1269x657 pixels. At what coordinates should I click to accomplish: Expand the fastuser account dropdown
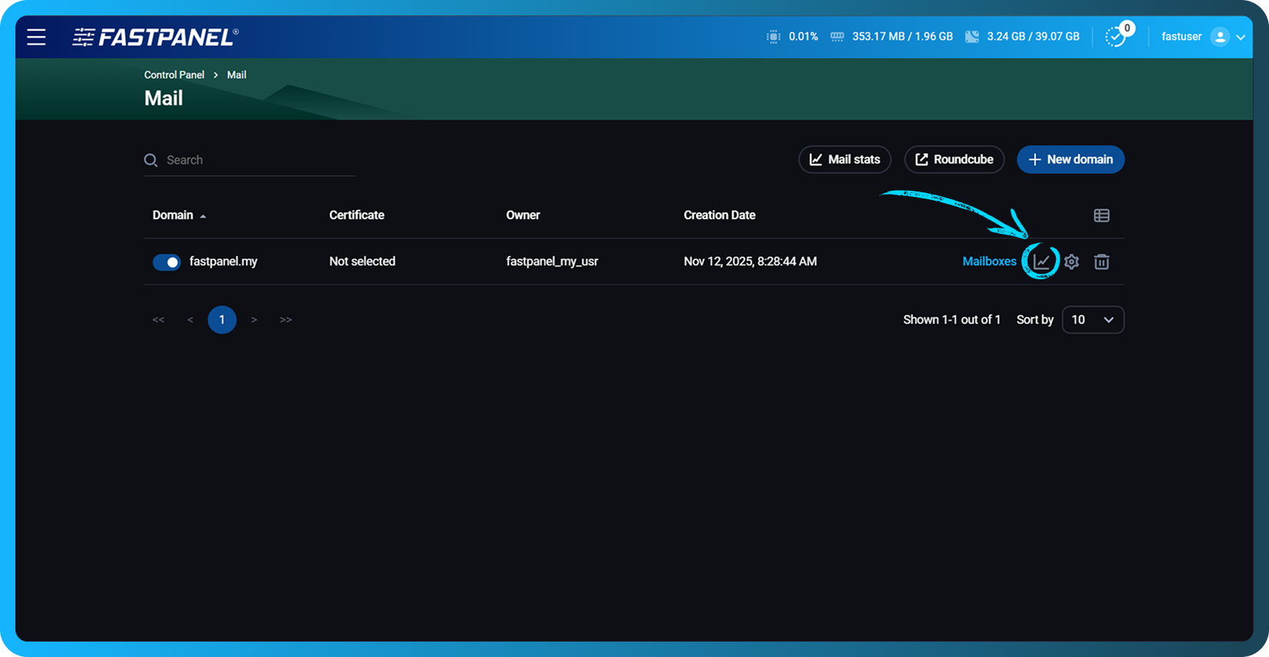pyautogui.click(x=1241, y=37)
